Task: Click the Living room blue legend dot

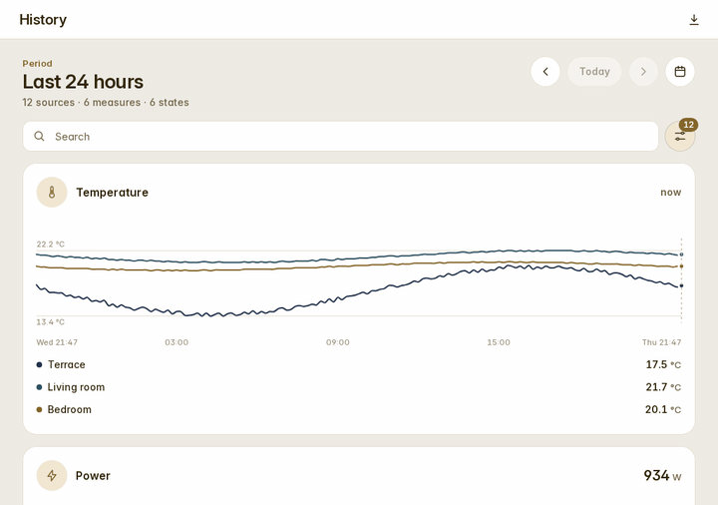Action: [39, 387]
